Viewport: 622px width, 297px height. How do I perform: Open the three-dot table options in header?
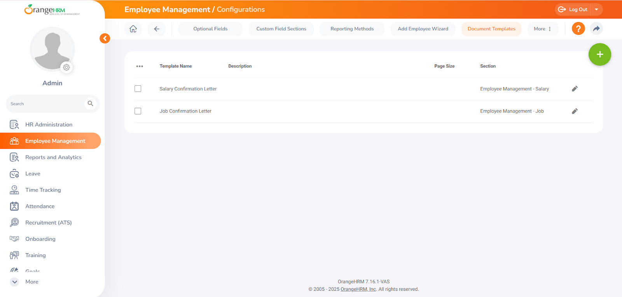pos(140,66)
